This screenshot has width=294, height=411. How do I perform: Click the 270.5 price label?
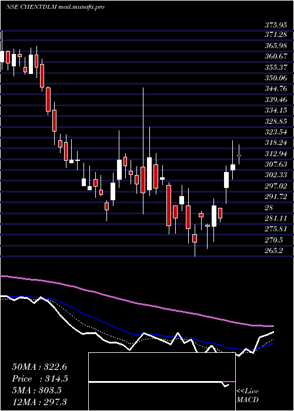274,240
